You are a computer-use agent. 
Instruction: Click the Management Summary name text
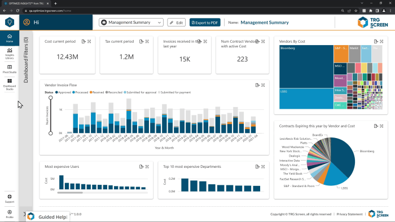click(265, 23)
